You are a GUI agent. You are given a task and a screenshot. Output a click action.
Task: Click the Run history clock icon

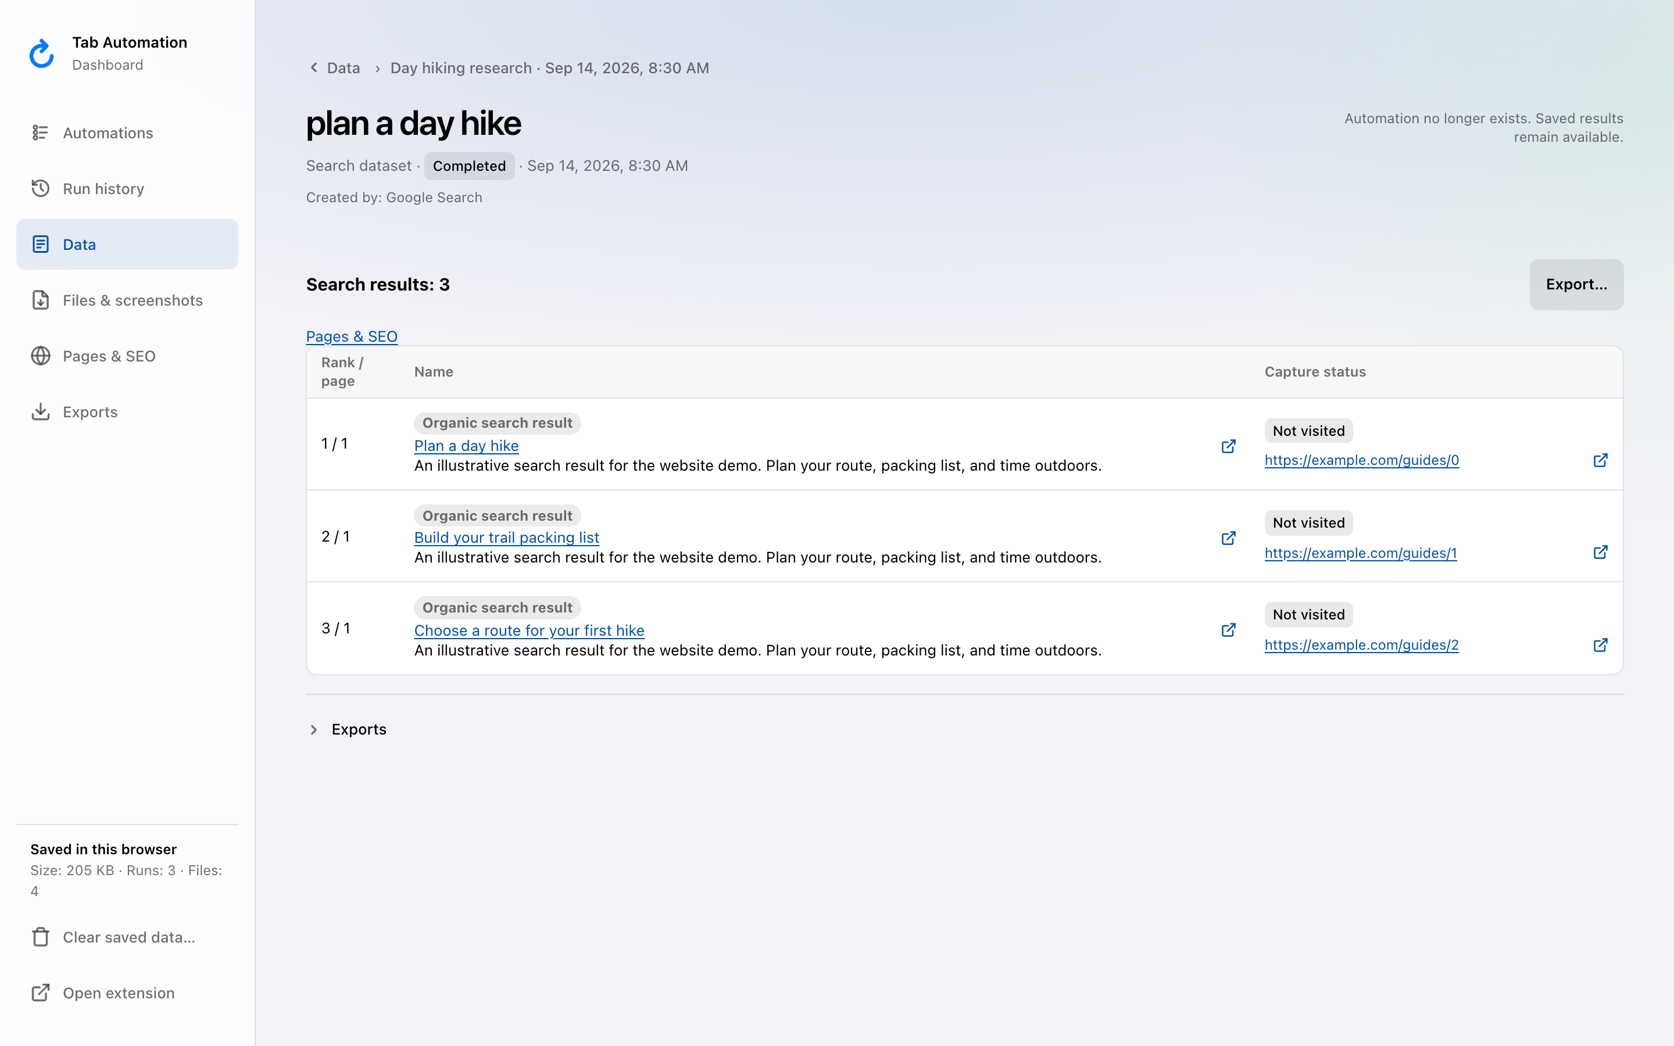coord(40,188)
